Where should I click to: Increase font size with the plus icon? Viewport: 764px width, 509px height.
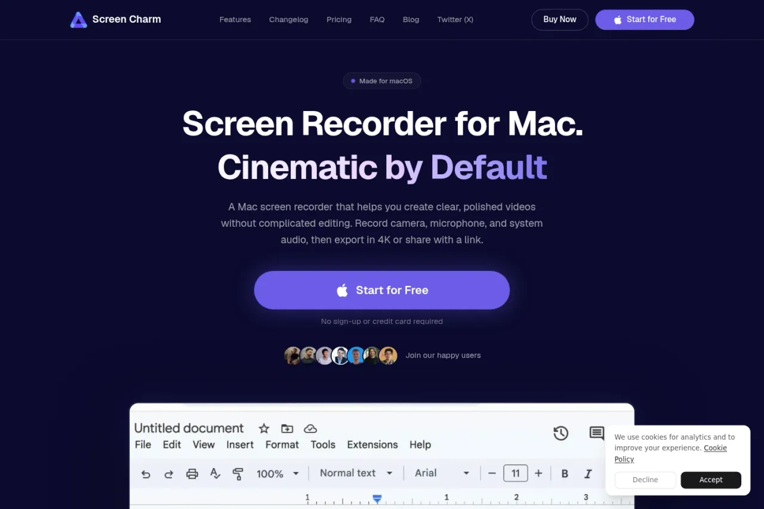(x=538, y=473)
